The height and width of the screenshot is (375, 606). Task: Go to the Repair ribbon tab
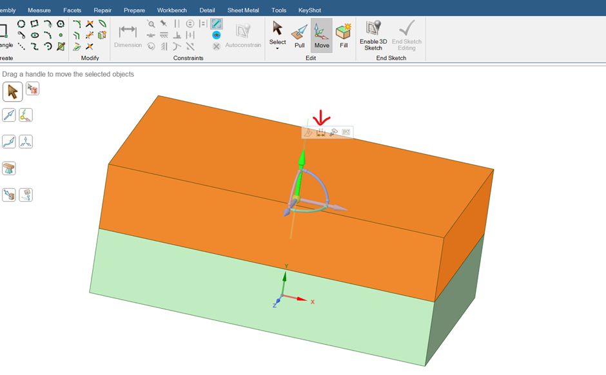[103, 10]
